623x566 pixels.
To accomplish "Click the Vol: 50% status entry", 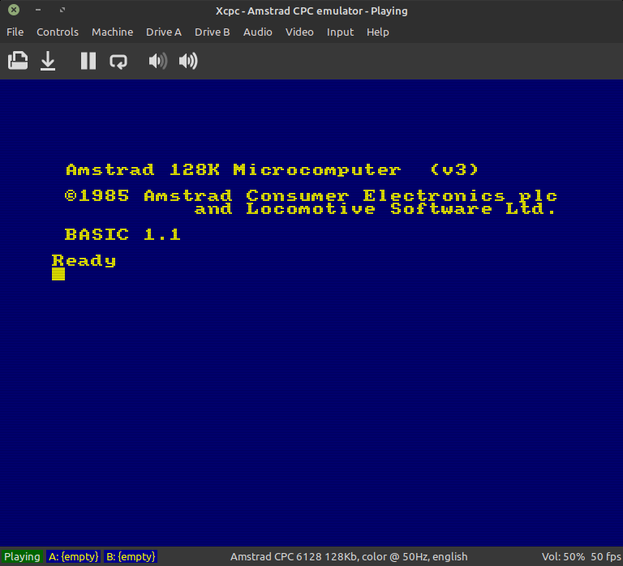I will pos(563,556).
